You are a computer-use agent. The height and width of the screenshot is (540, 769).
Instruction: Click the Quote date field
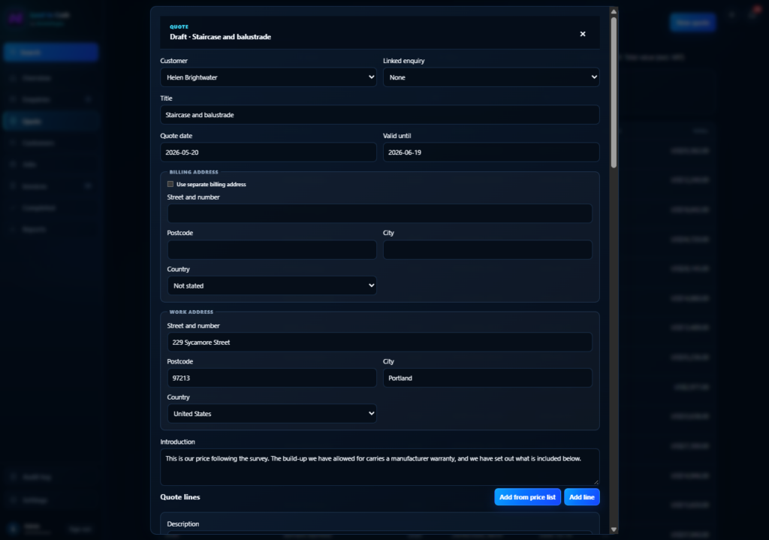pyautogui.click(x=268, y=152)
